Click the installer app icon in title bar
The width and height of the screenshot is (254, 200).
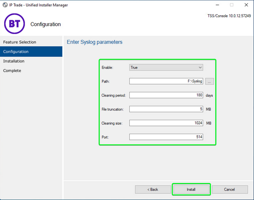[5, 5]
